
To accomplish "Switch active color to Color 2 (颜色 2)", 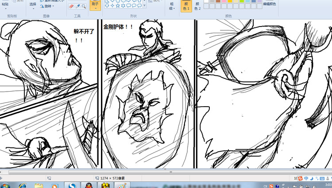I will [197, 5].
